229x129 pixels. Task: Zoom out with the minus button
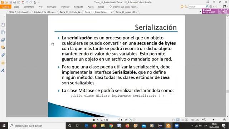pyautogui.click(x=205, y=120)
